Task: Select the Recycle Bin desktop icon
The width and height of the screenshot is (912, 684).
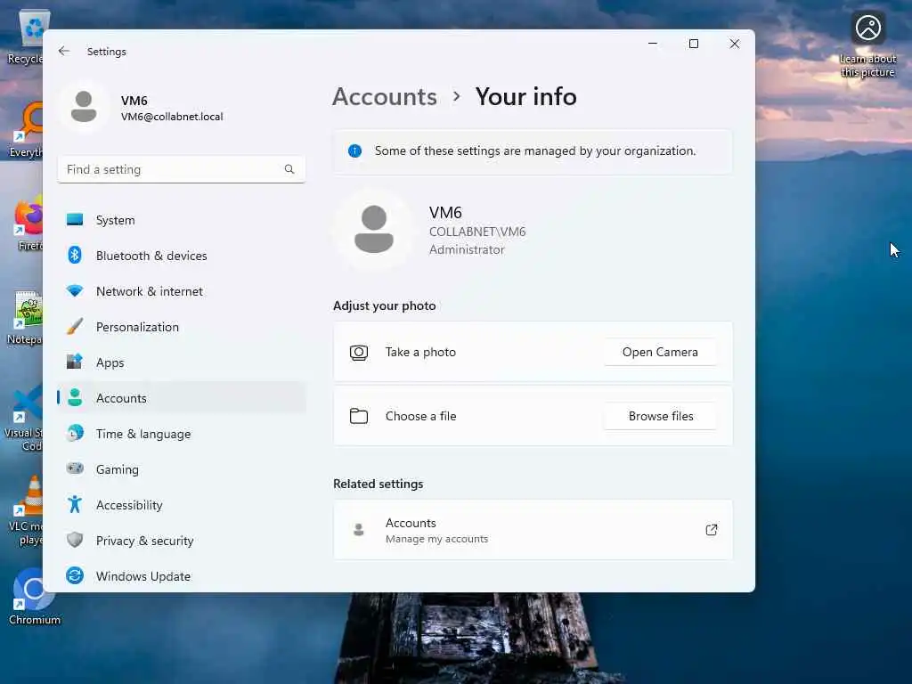Action: tap(26, 37)
